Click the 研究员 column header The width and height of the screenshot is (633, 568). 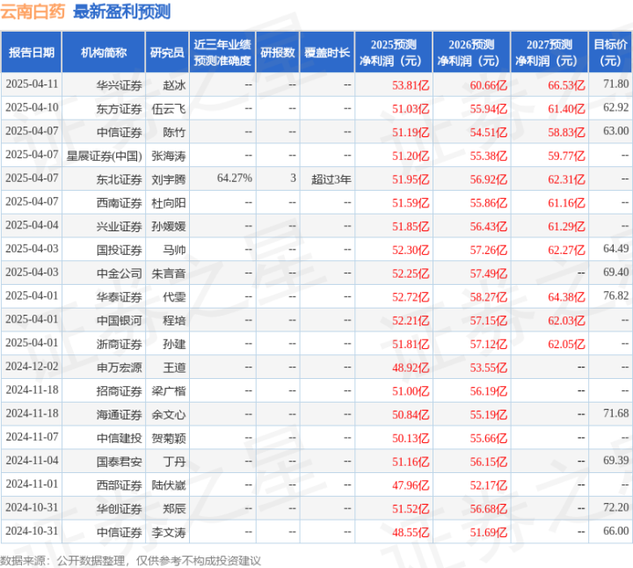[167, 53]
